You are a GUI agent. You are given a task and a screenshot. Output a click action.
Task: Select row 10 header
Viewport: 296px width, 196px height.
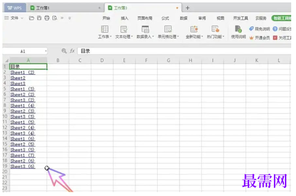click(5, 117)
